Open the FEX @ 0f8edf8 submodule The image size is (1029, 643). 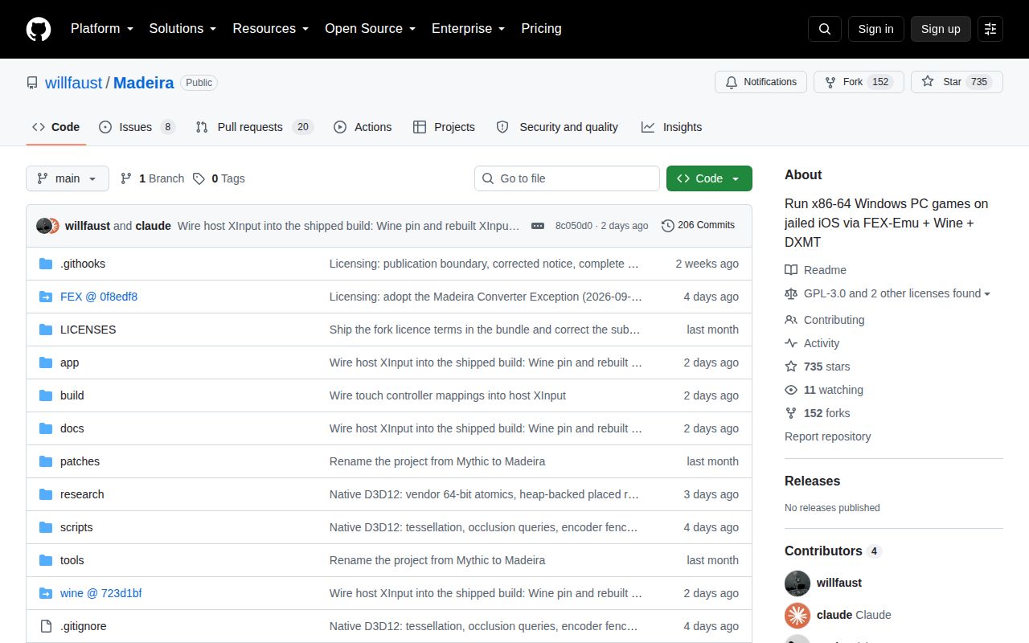coord(99,297)
